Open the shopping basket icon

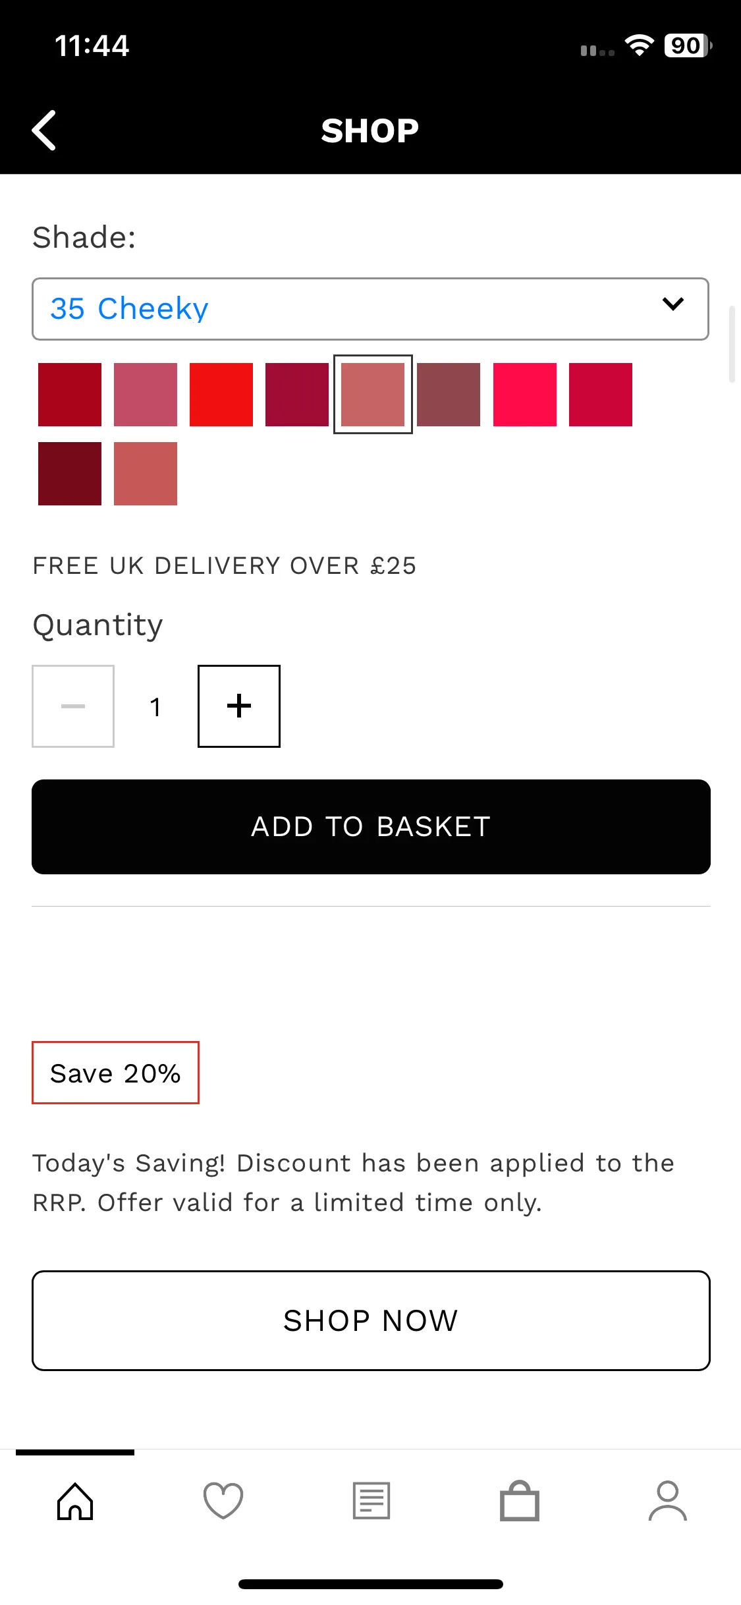tap(520, 1501)
